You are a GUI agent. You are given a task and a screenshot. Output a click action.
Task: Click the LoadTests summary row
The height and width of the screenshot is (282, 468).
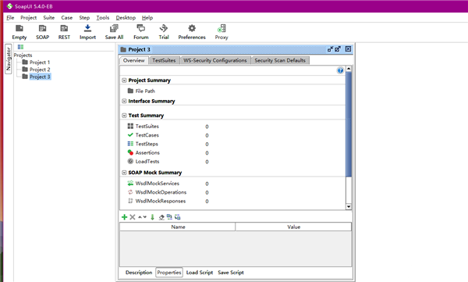[168, 162]
